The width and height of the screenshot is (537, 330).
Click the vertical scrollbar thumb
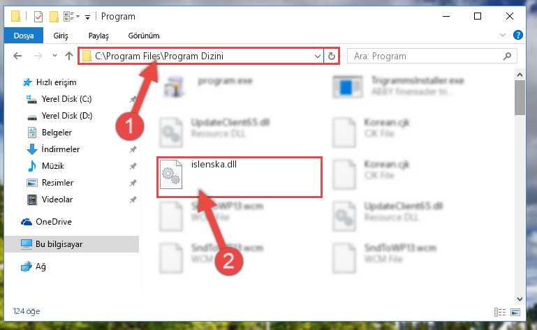[x=520, y=98]
